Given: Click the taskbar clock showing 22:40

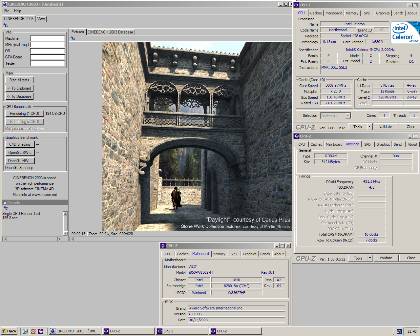Looking at the screenshot, I should [x=412, y=331].
